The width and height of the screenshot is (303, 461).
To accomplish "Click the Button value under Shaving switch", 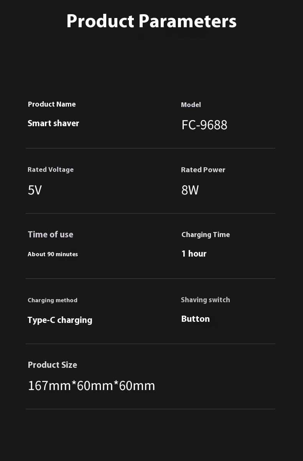I will pos(196,319).
